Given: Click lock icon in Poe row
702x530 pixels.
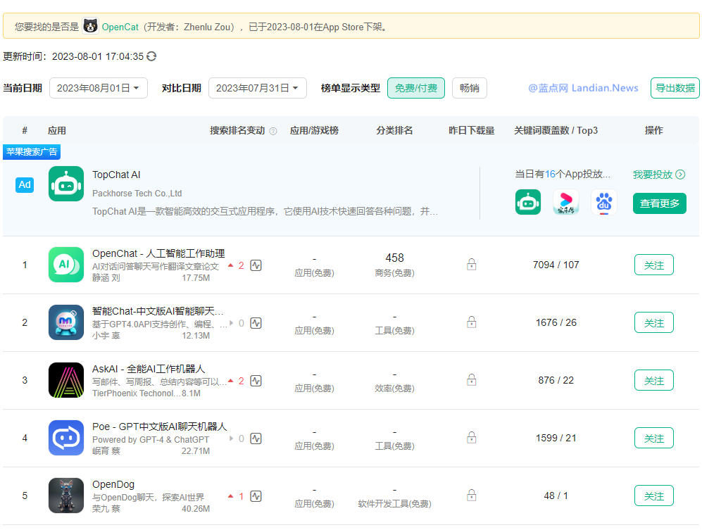Looking at the screenshot, I should point(472,437).
